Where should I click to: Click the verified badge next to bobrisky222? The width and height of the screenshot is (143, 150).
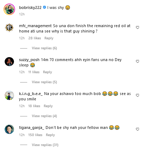[44, 7]
